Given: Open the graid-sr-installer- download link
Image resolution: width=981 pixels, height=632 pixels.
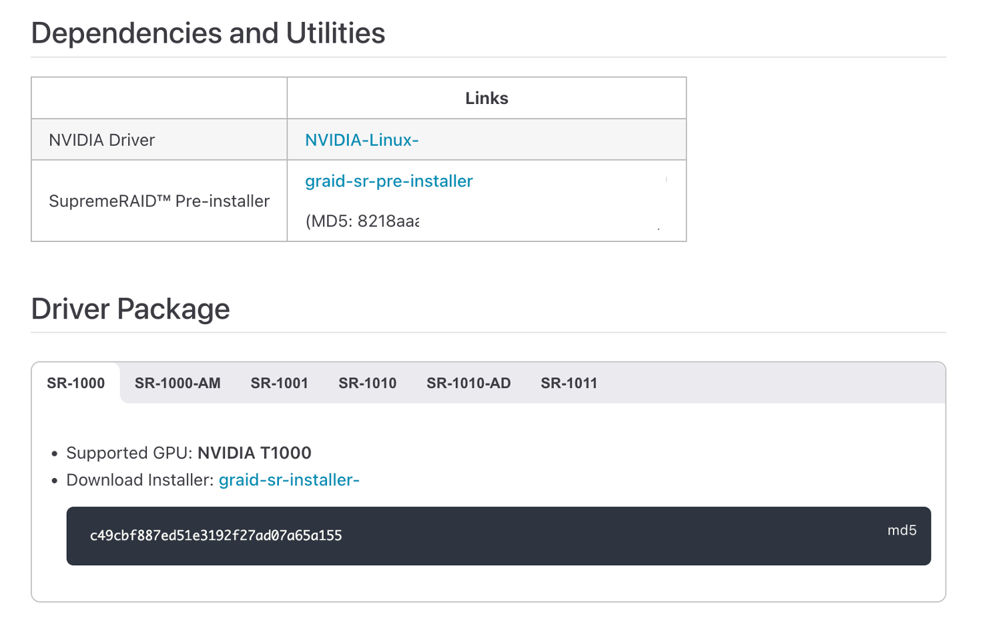Looking at the screenshot, I should coord(289,479).
